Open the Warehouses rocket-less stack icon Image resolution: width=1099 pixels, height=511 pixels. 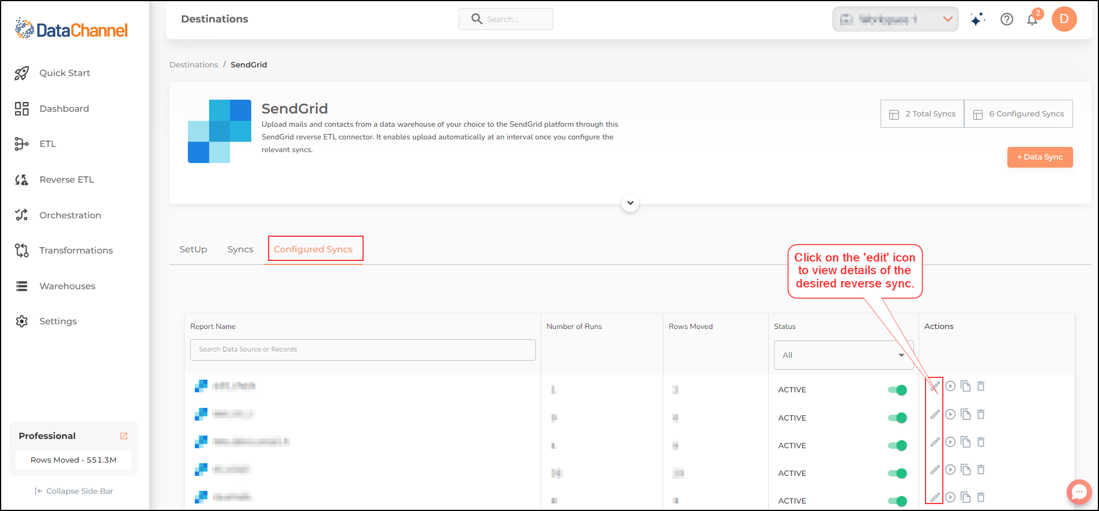(x=22, y=286)
